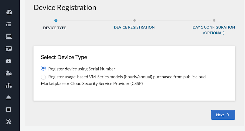Click the DEVICE TYPE step label
Screen dimensions: 245x131
click(x=55, y=28)
